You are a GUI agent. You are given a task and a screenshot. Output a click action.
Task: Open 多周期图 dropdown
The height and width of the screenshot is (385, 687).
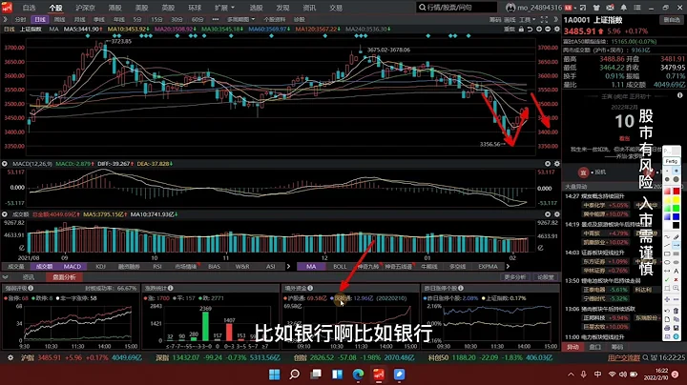[241, 19]
